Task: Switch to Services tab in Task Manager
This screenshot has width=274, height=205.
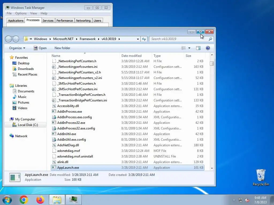Action: pyautogui.click(x=48, y=21)
